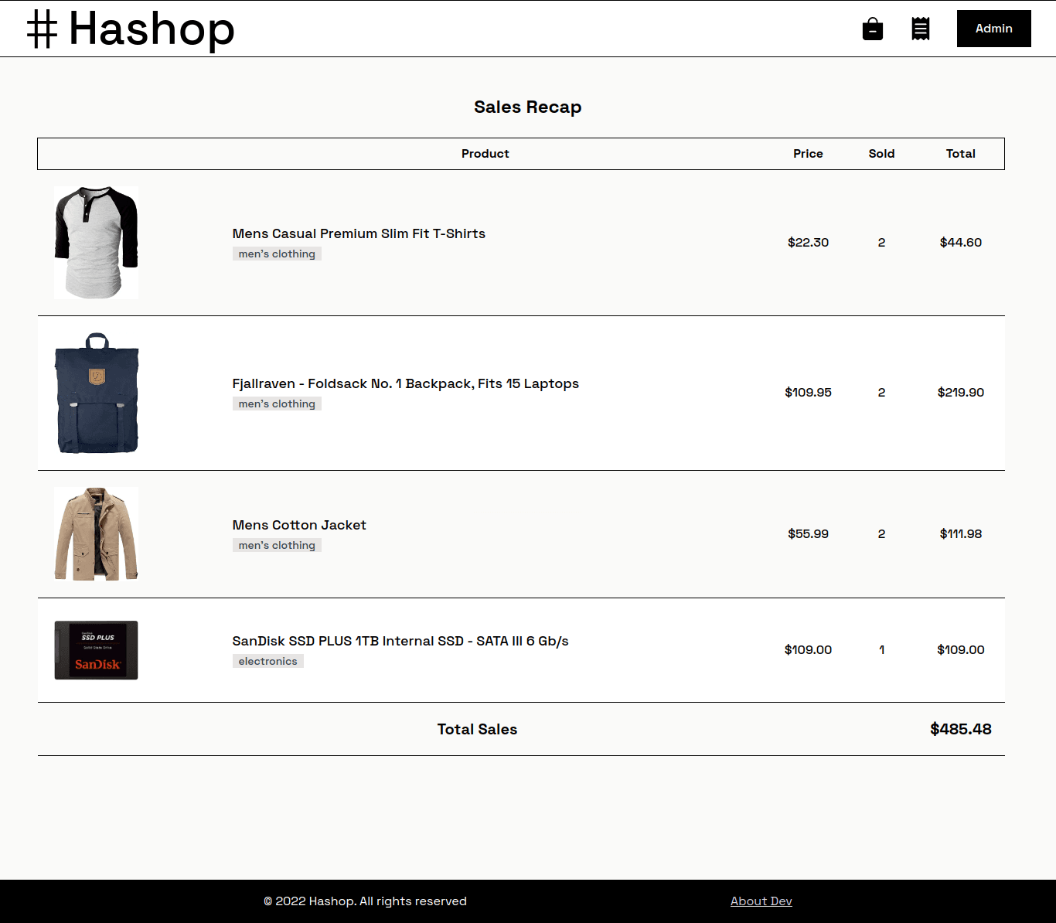Select the hash symbol in the Hashop logo
The image size is (1056, 923).
pyautogui.click(x=42, y=29)
